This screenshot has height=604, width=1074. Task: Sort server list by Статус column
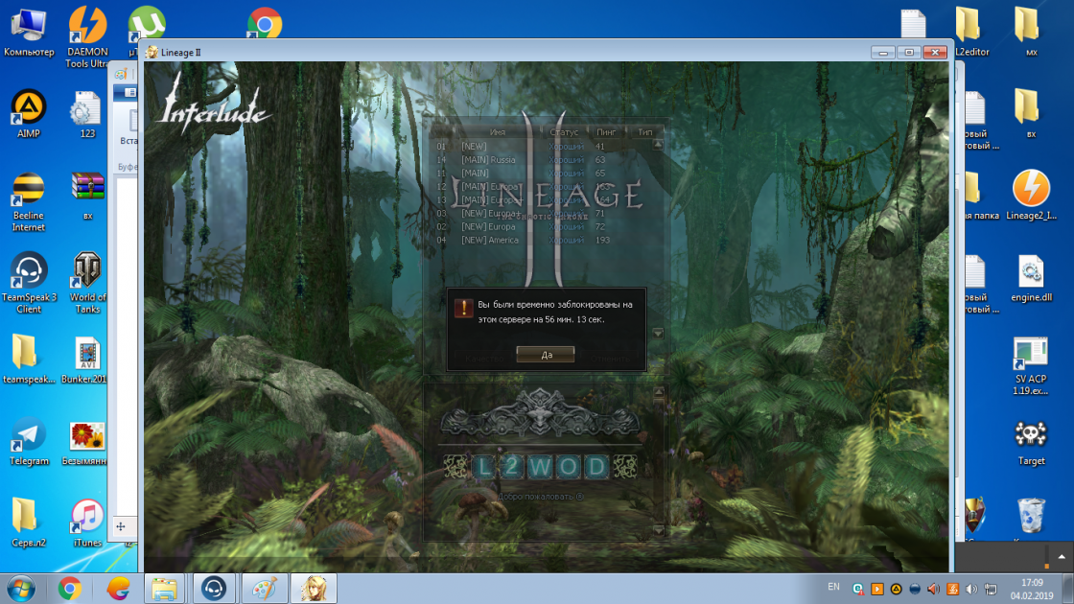click(565, 131)
